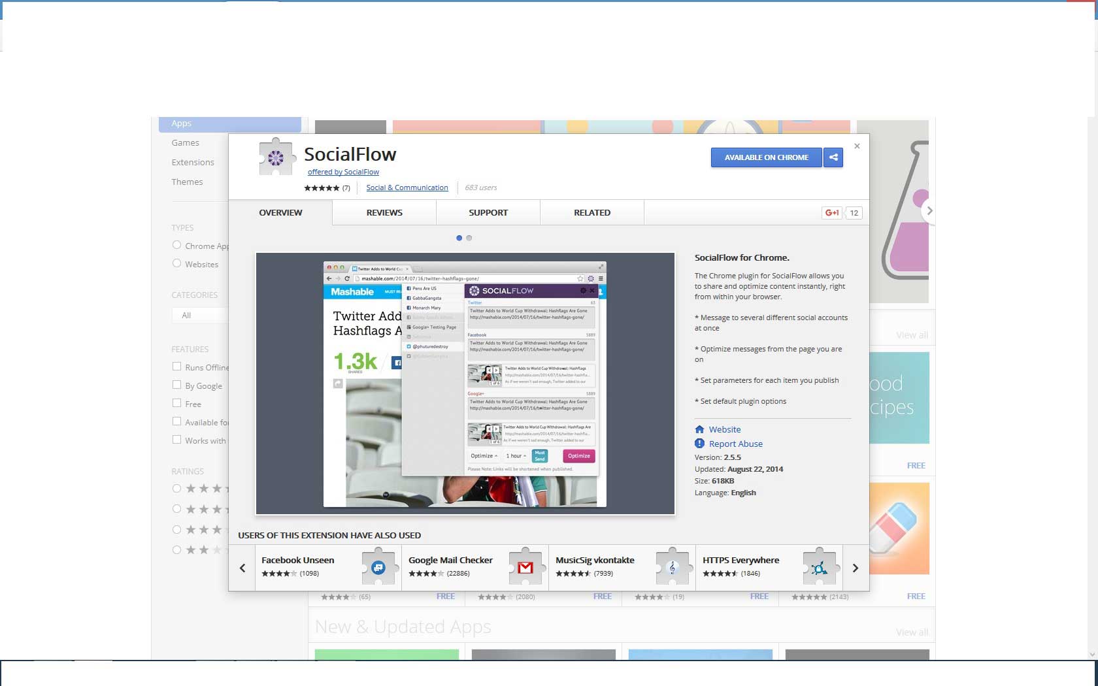1098x686 pixels.
Task: Click the '683 users' count text
Action: point(481,188)
